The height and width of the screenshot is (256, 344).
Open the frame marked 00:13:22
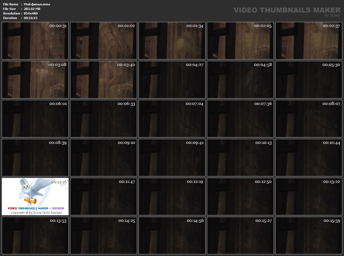click(309, 197)
